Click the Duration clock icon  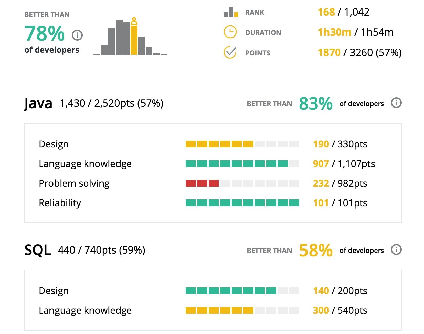click(x=230, y=32)
